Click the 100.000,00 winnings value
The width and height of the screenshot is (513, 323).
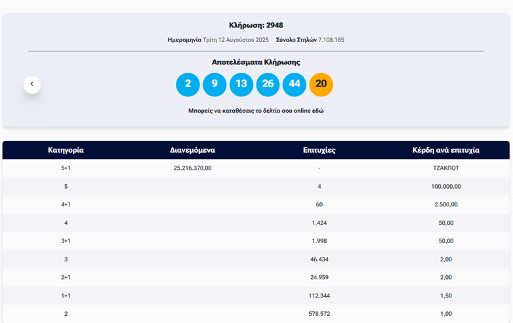point(445,187)
